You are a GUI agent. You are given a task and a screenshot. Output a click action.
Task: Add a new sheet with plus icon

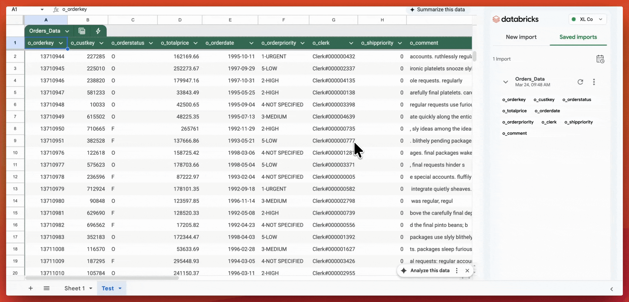(30, 288)
